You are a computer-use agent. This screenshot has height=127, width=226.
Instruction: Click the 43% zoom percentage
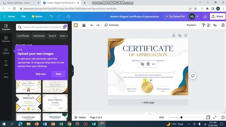coord(161,117)
